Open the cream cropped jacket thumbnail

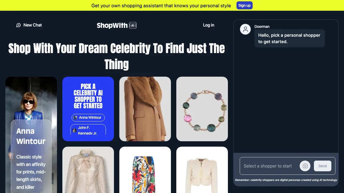click(x=202, y=170)
